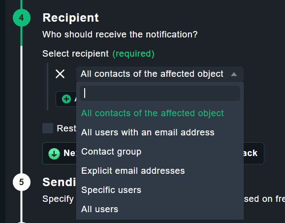
Task: Select 'All users with an email address'
Action: (148, 132)
